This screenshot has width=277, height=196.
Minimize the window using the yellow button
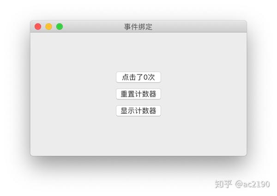[x=49, y=26]
